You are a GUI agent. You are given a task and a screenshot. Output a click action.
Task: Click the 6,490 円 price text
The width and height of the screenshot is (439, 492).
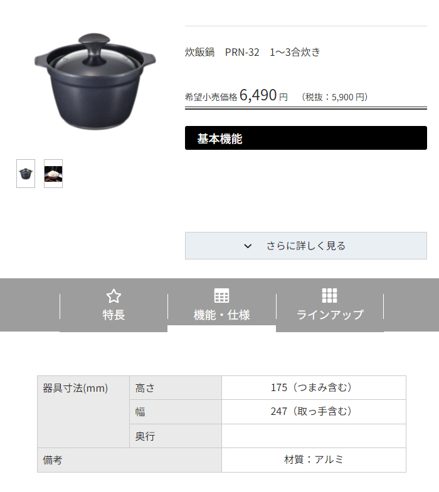point(263,95)
